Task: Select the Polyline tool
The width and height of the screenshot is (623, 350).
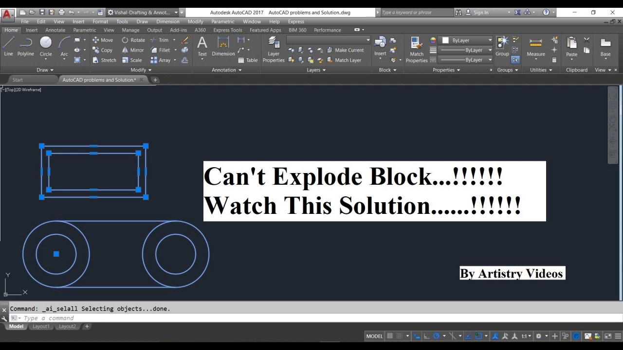Action: 26,47
